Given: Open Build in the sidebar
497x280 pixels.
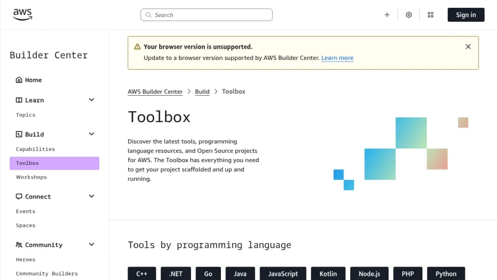Looking at the screenshot, I should [35, 134].
